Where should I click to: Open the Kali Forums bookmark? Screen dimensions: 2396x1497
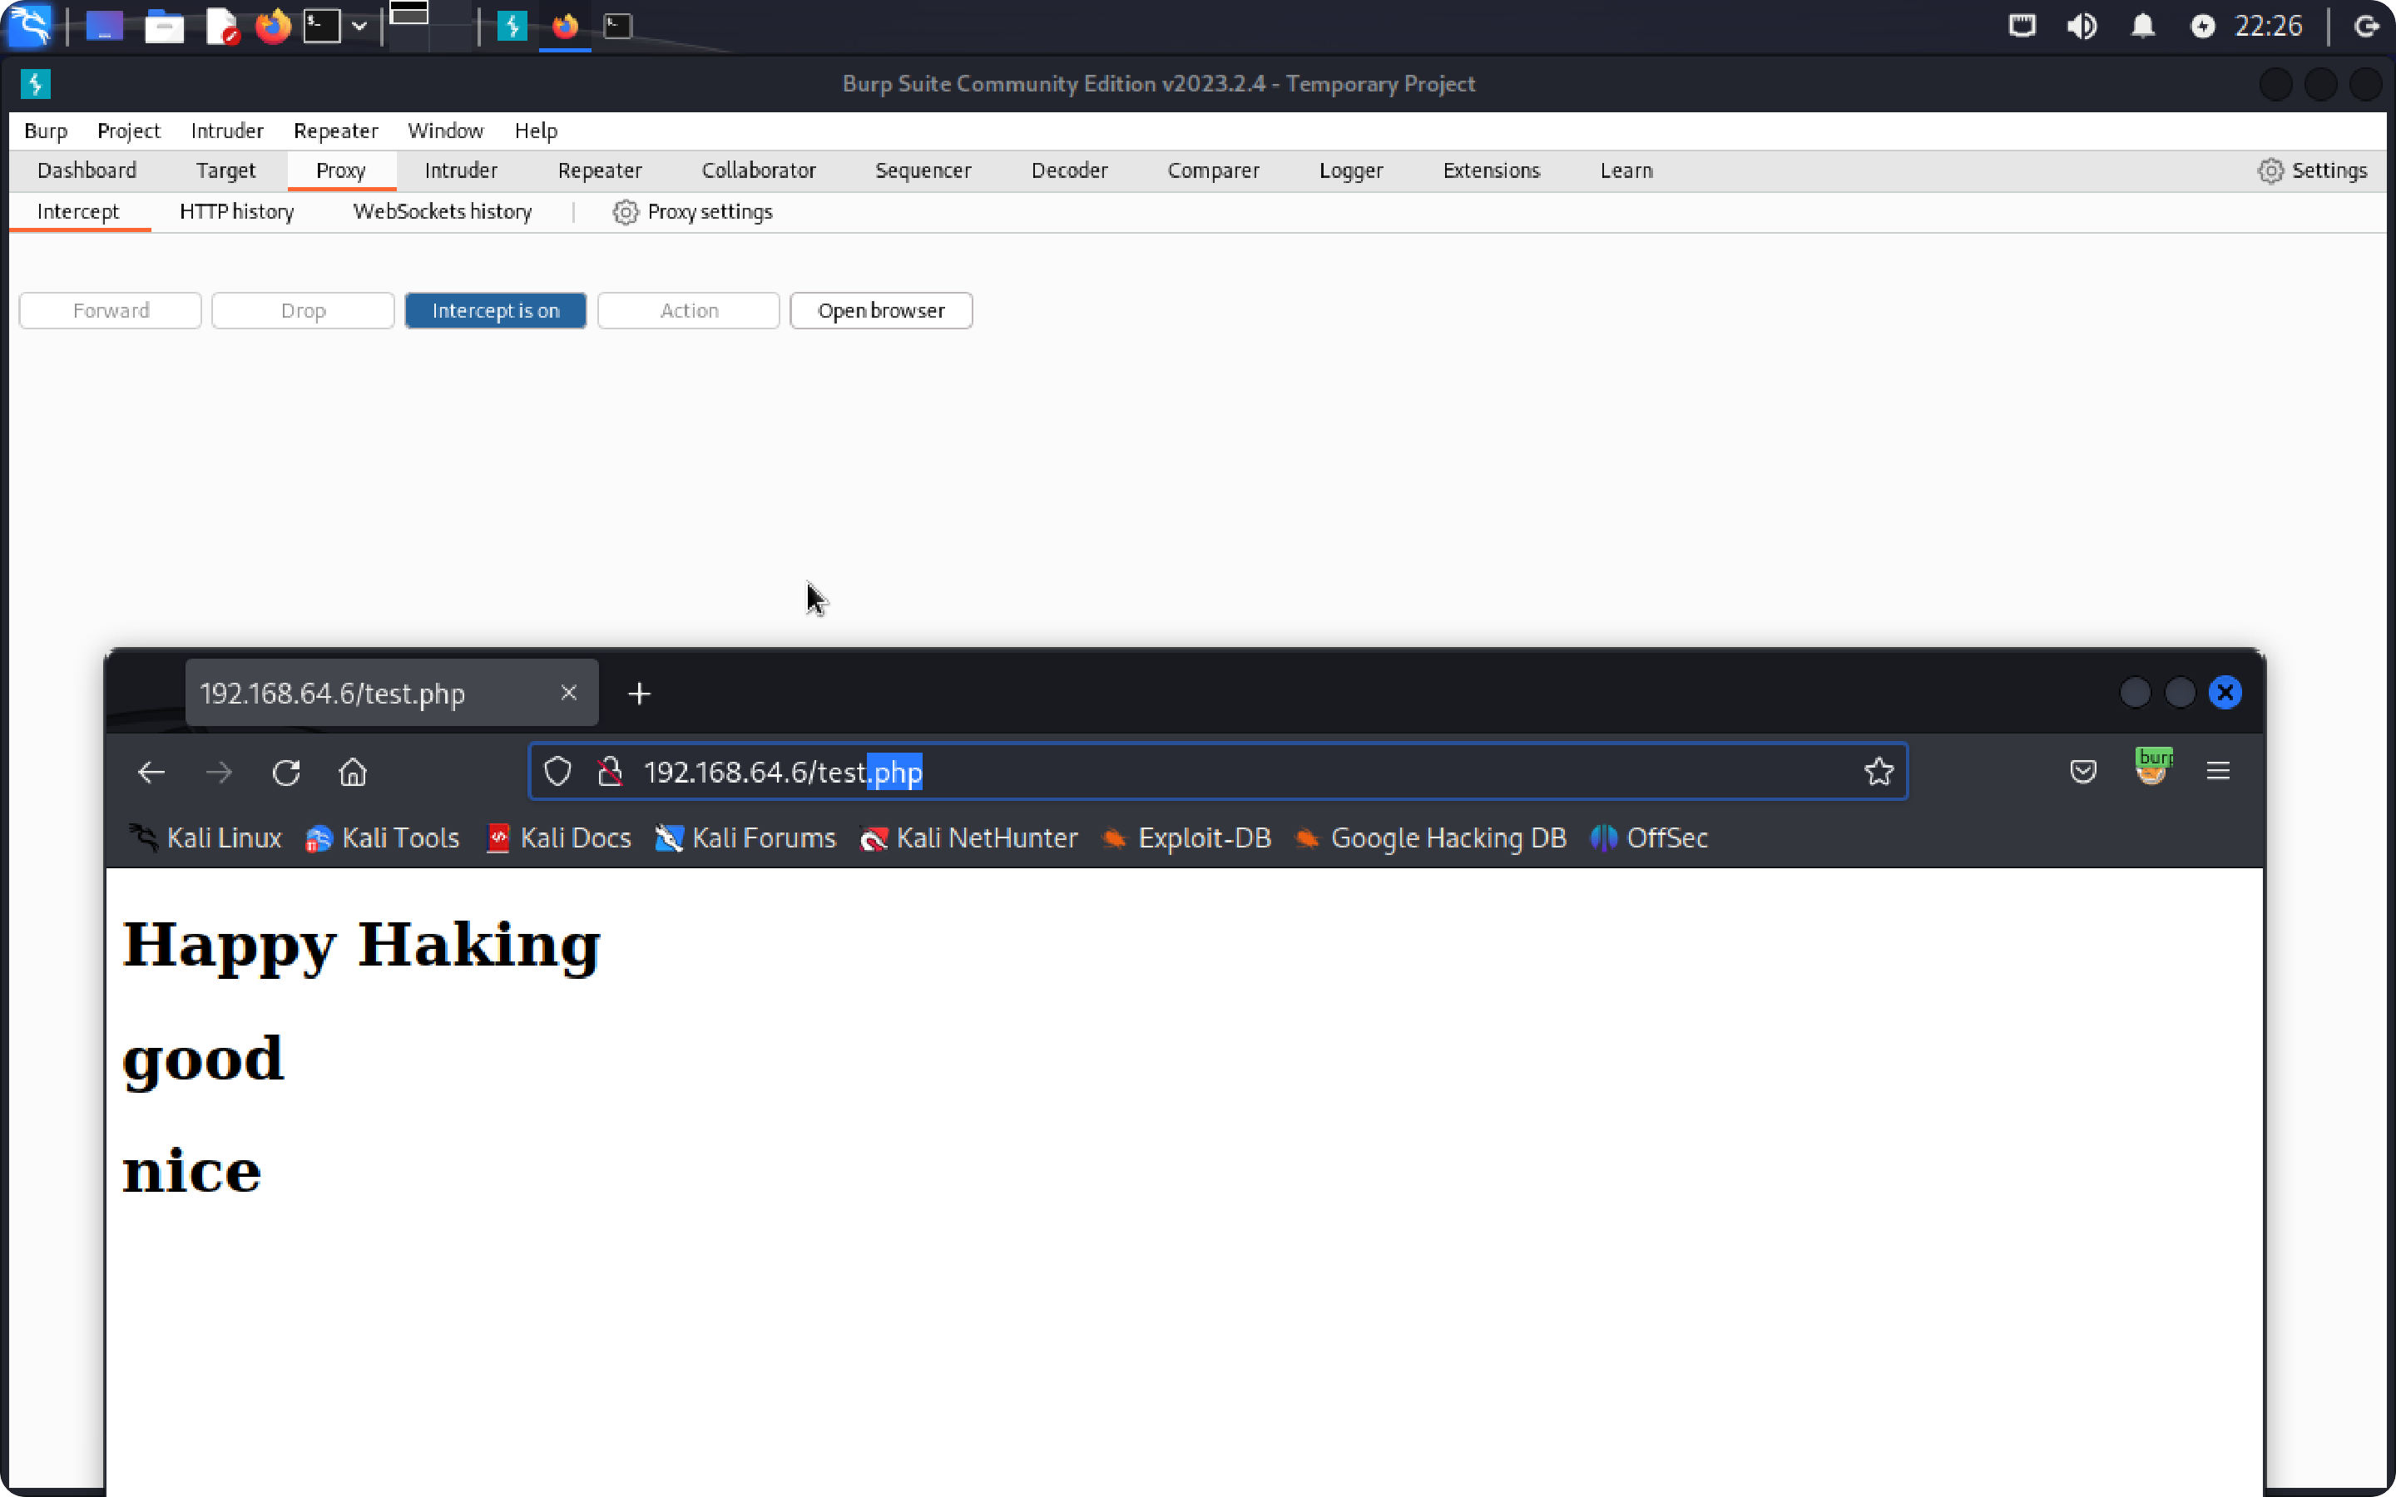[x=745, y=838]
